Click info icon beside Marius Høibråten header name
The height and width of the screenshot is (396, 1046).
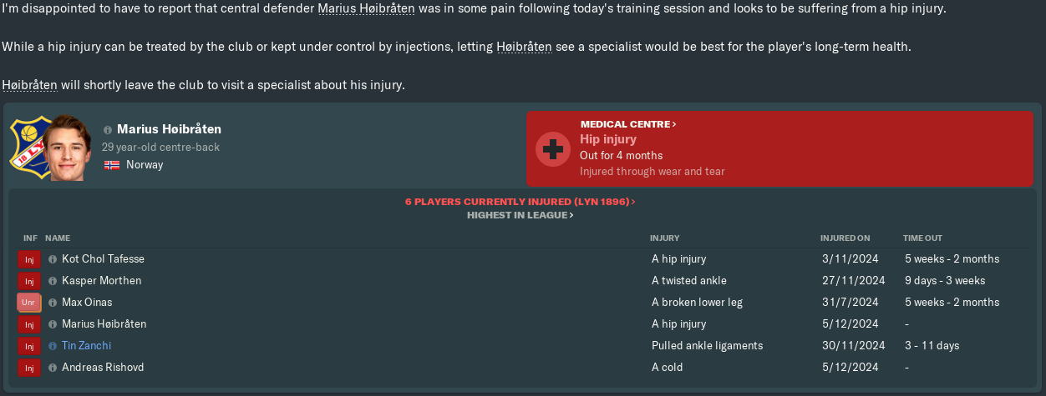[108, 130]
